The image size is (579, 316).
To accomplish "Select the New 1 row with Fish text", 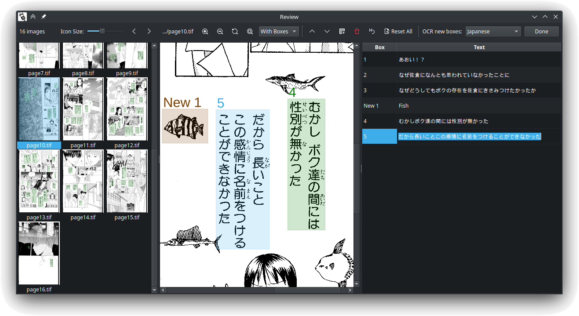I will coord(462,105).
